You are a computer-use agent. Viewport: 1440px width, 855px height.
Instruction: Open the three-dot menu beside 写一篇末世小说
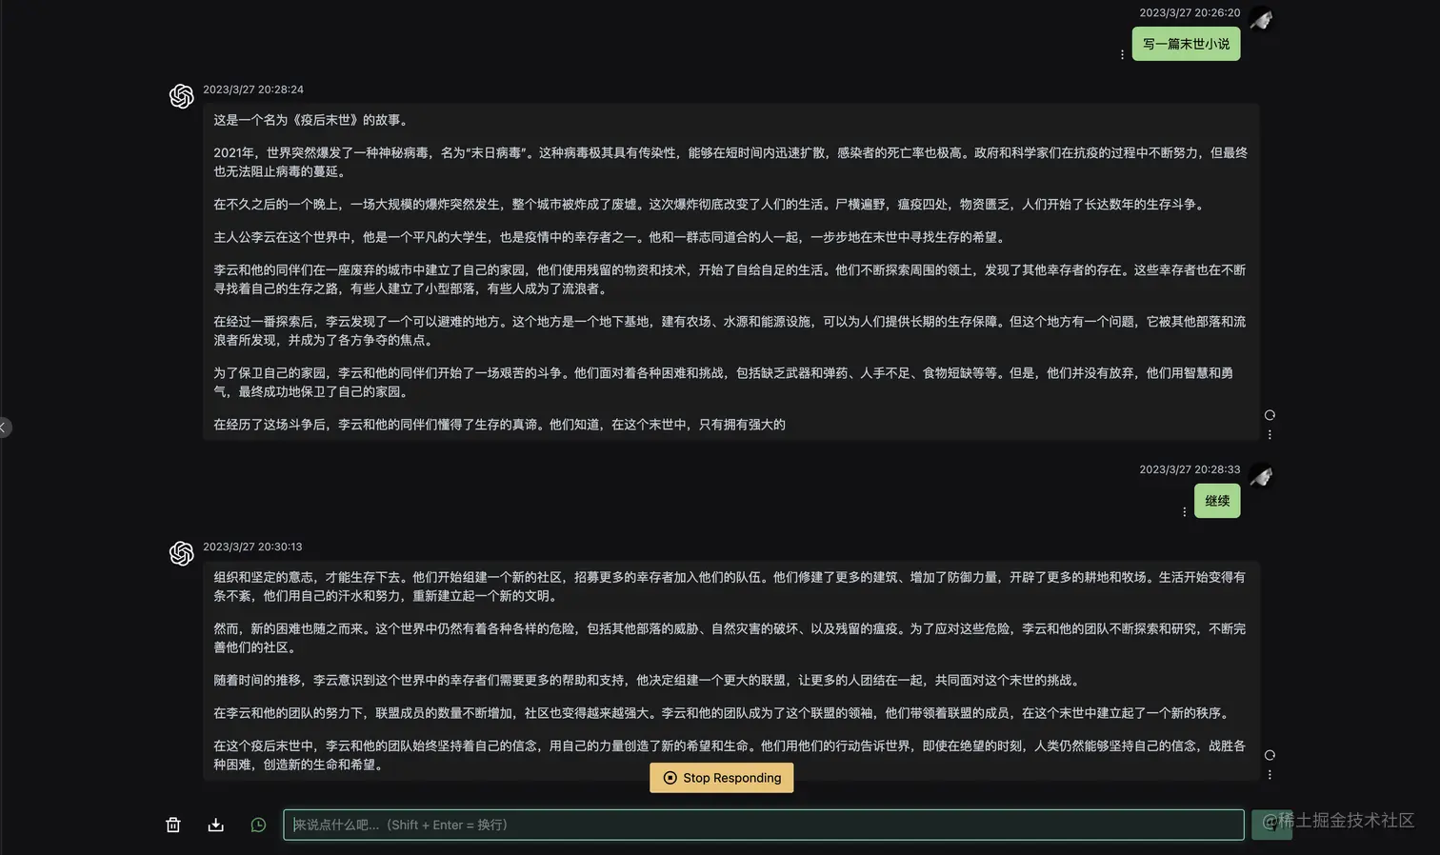point(1122,54)
